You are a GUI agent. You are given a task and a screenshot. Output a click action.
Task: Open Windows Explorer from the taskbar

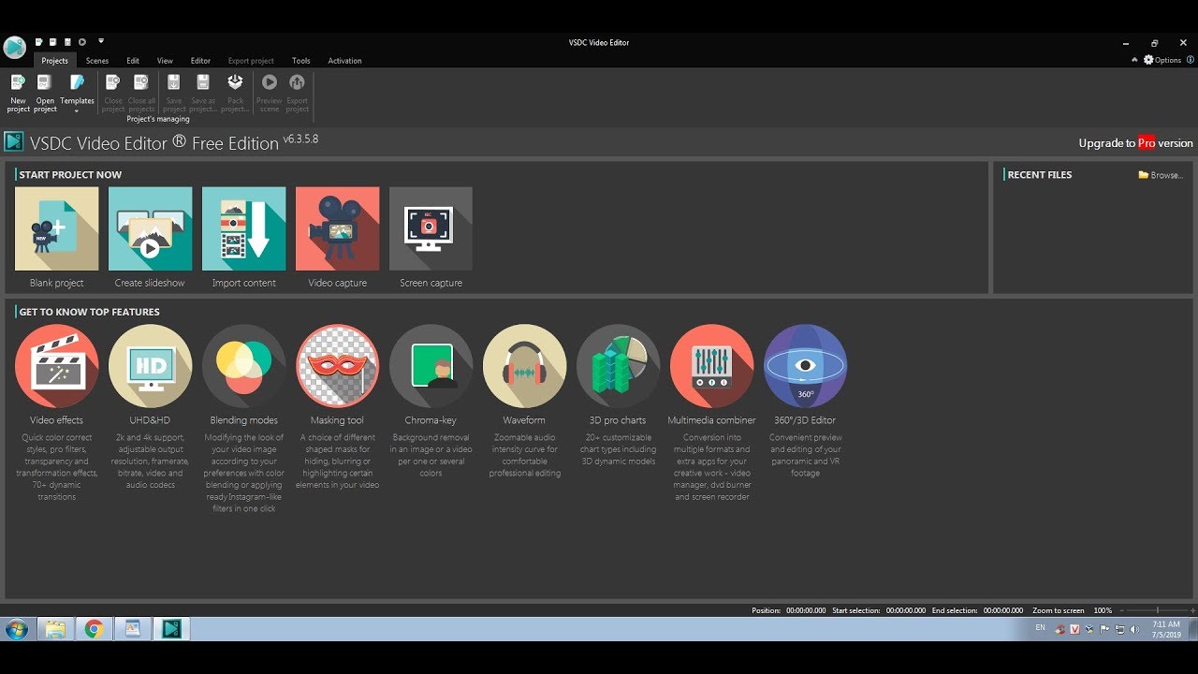(x=56, y=629)
